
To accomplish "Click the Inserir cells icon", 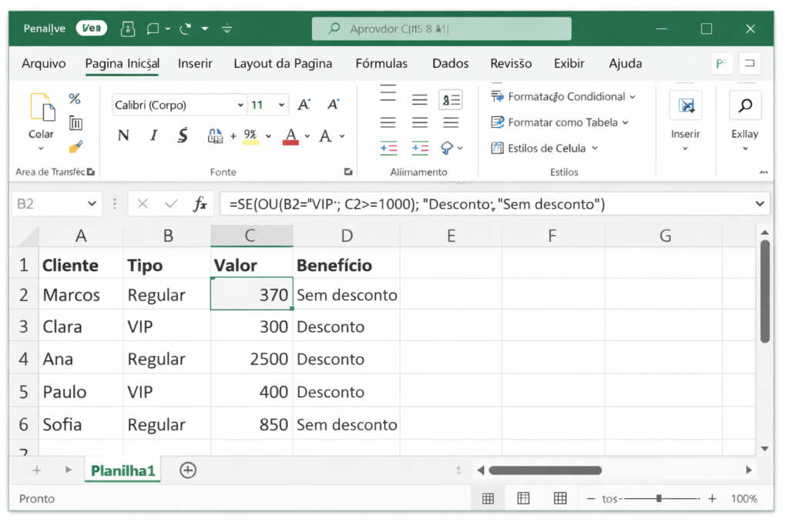I will click(685, 106).
